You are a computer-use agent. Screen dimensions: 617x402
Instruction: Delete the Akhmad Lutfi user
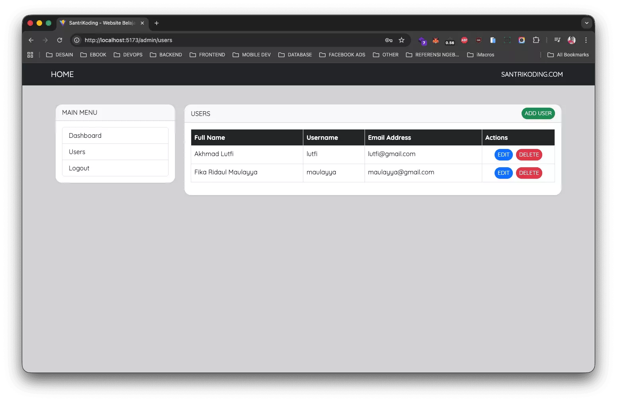coord(529,155)
